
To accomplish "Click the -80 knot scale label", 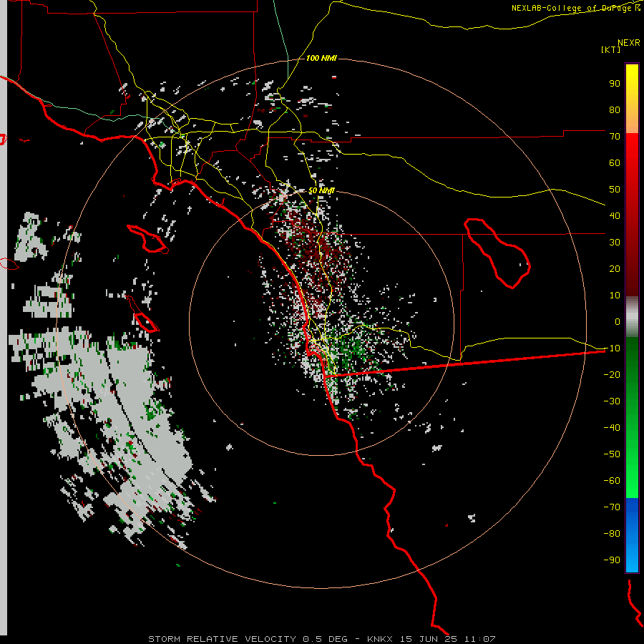I will 612,534.
